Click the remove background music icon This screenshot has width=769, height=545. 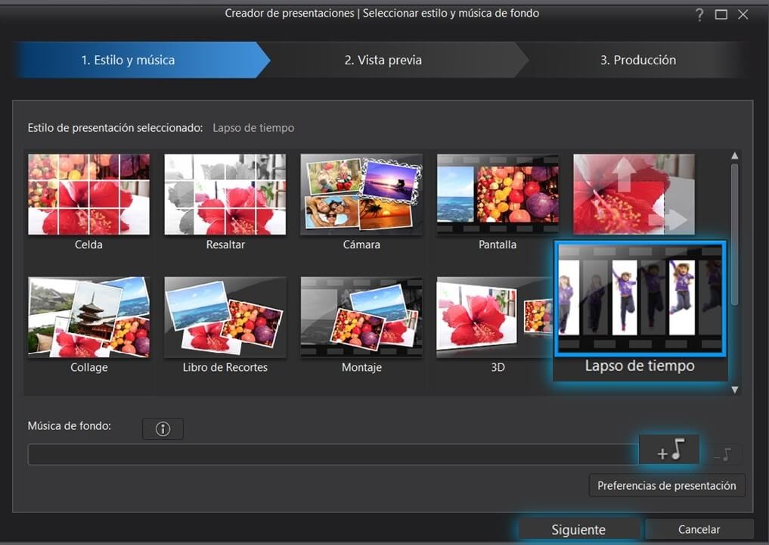[723, 454]
